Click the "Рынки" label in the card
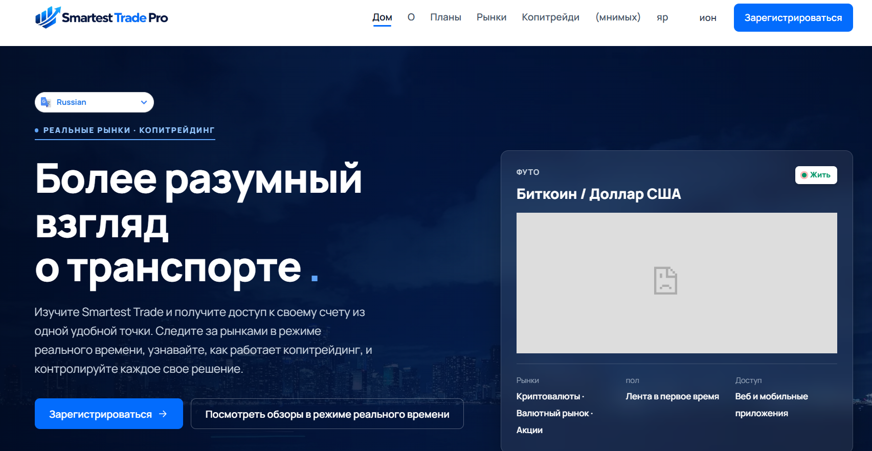 click(527, 380)
